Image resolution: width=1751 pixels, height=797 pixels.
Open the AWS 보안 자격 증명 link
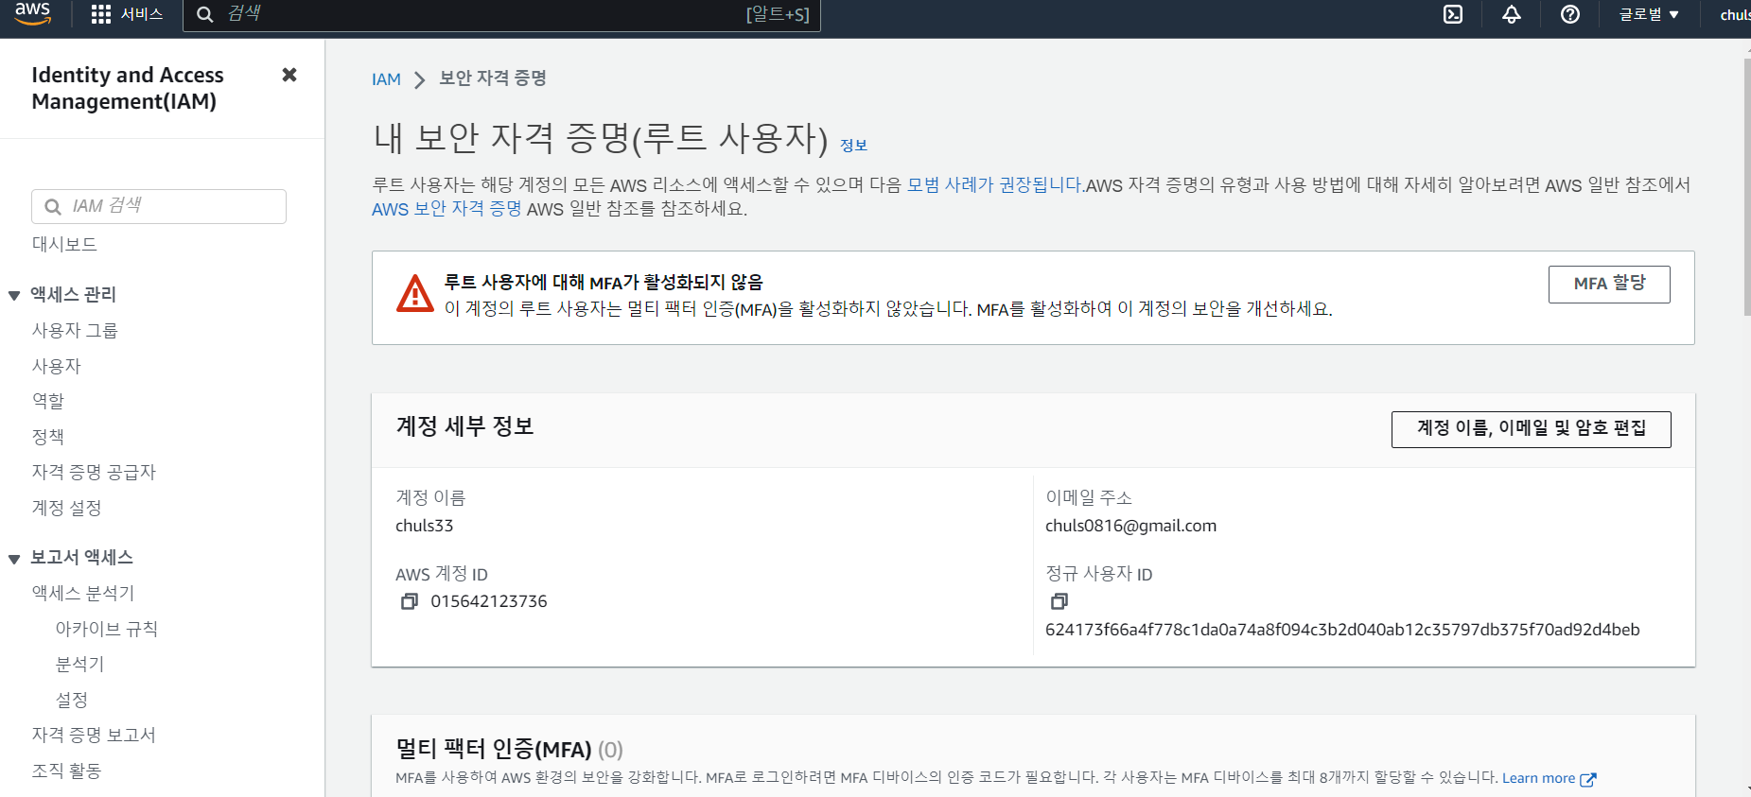pyautogui.click(x=447, y=209)
